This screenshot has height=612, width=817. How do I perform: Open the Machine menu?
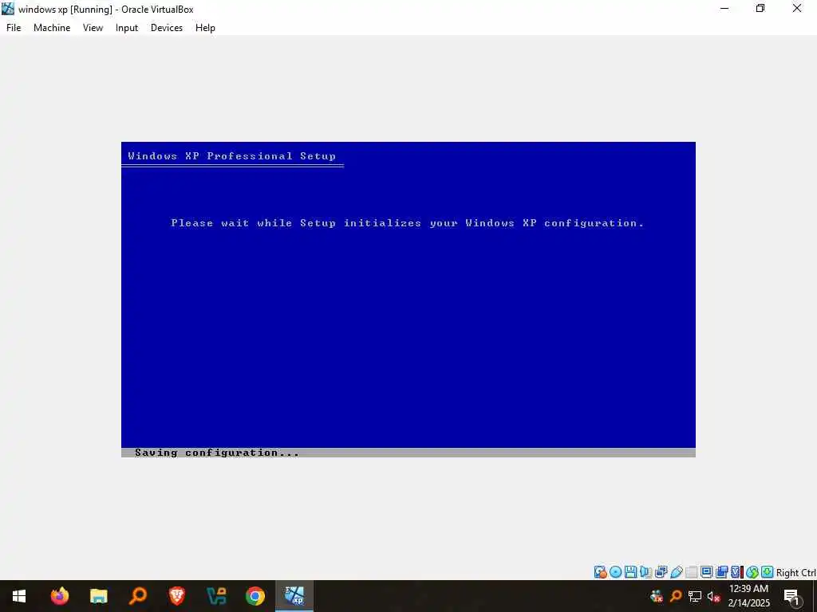(x=52, y=28)
